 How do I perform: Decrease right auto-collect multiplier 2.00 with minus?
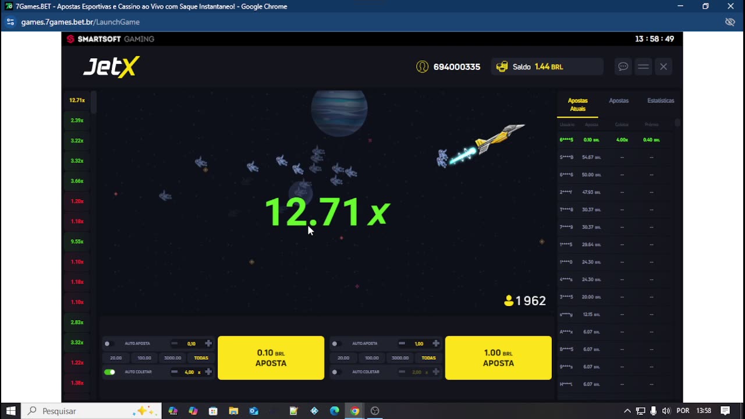pyautogui.click(x=402, y=372)
